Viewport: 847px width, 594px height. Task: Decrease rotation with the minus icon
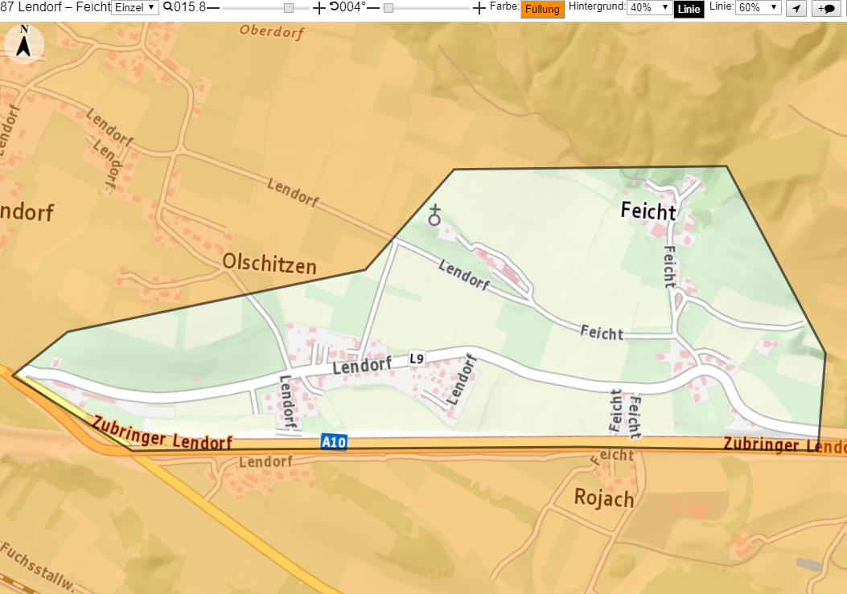point(372,7)
